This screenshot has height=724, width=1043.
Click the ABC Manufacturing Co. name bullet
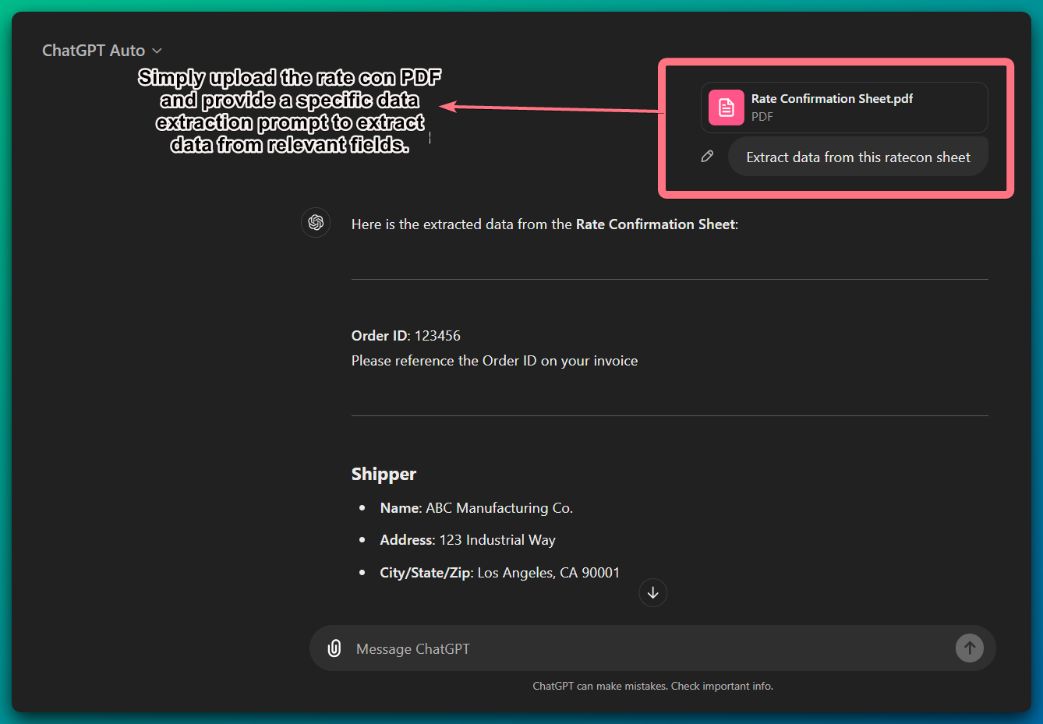[476, 507]
